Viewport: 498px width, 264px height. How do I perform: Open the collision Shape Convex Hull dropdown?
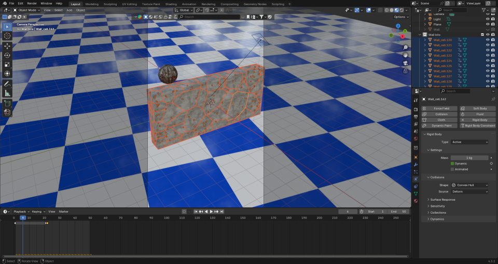pyautogui.click(x=469, y=185)
